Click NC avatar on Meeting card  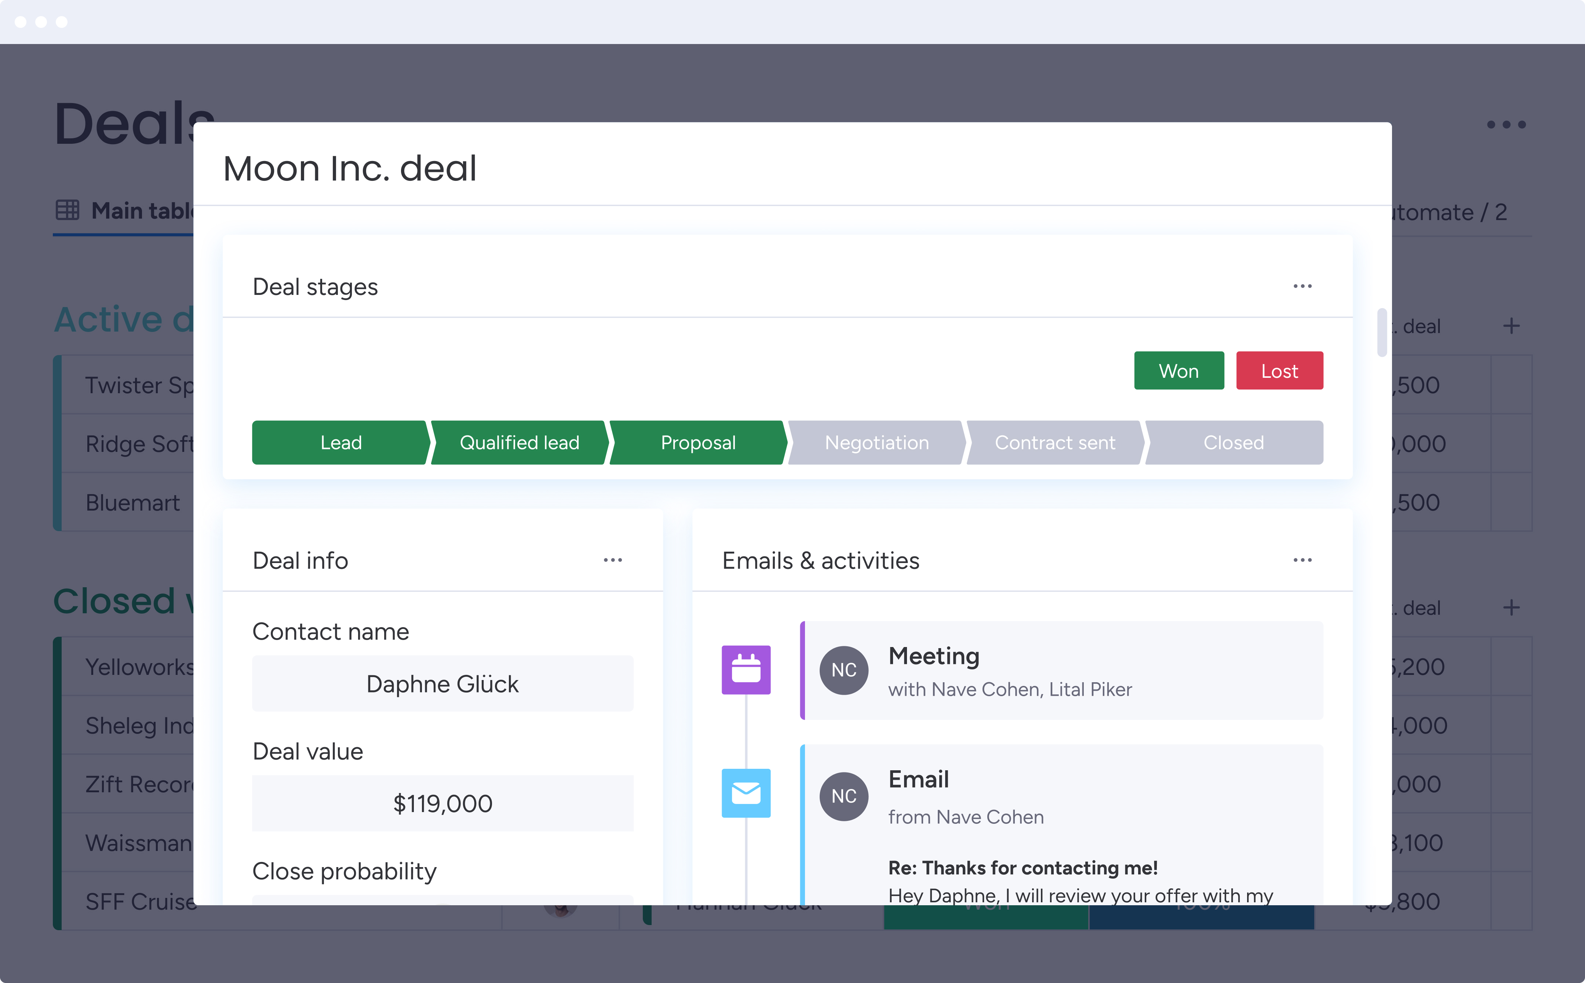(843, 670)
